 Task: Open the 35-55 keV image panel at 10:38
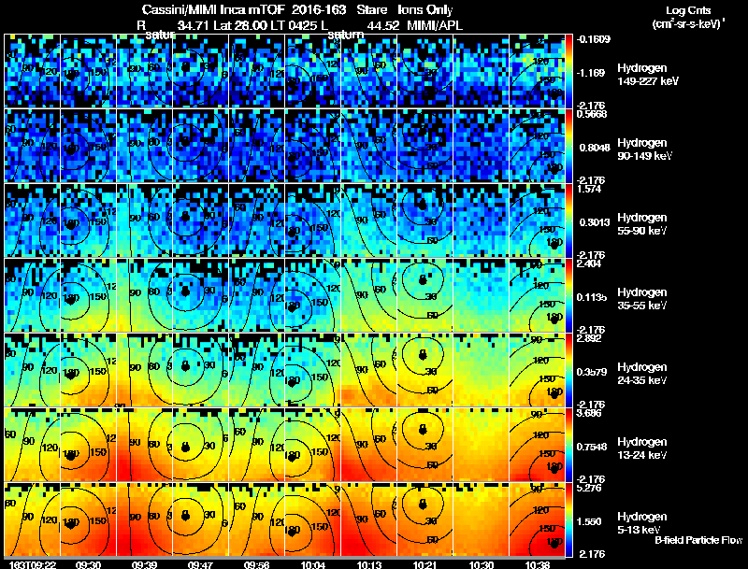click(x=537, y=295)
